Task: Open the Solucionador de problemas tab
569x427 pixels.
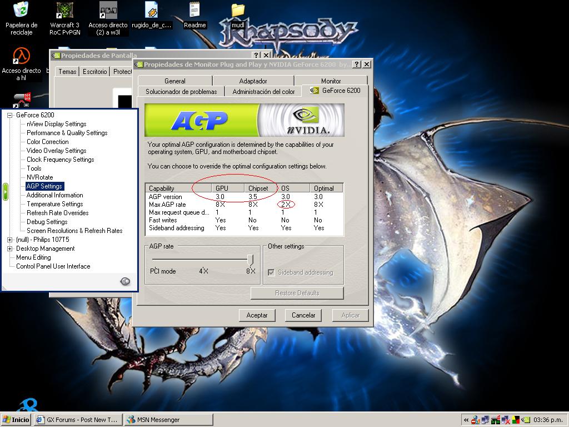Action: 181,92
